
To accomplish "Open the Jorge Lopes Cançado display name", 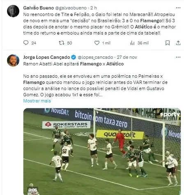I will (x=46, y=57).
